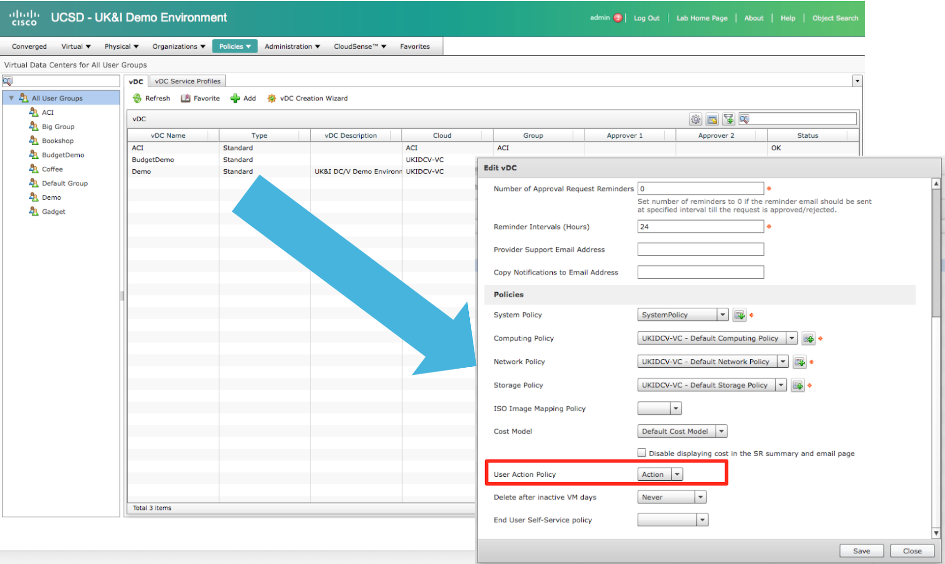Click the export table report icon
This screenshot has width=945, height=564.
tap(712, 119)
